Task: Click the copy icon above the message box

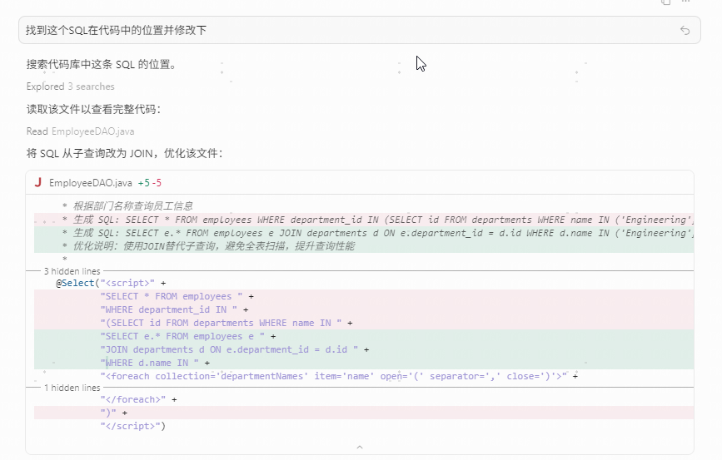Action: click(x=666, y=2)
